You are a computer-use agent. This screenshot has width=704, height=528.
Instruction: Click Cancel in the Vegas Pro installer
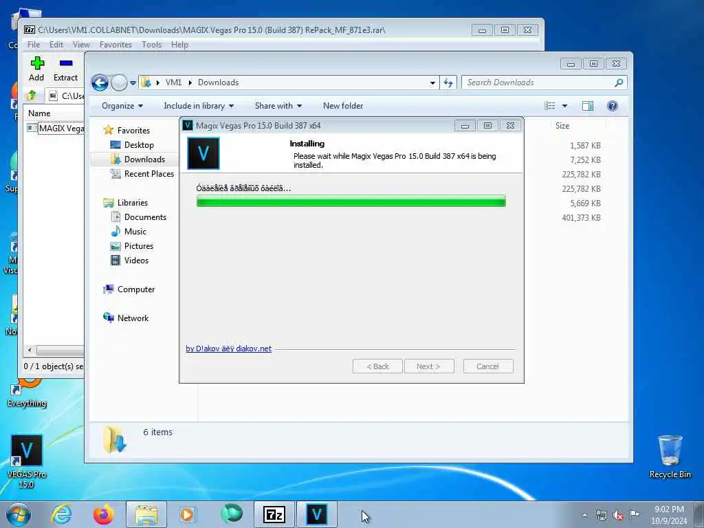487,366
